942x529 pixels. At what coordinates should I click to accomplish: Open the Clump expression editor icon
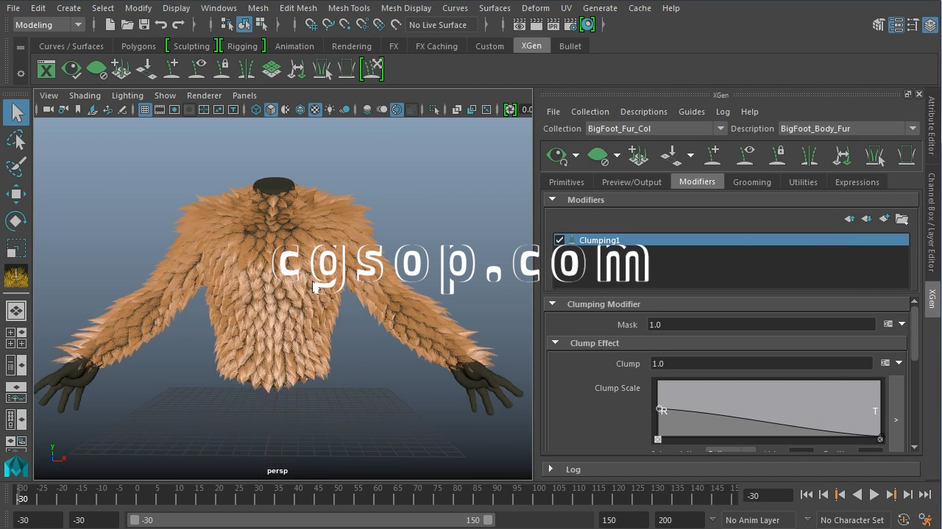886,363
